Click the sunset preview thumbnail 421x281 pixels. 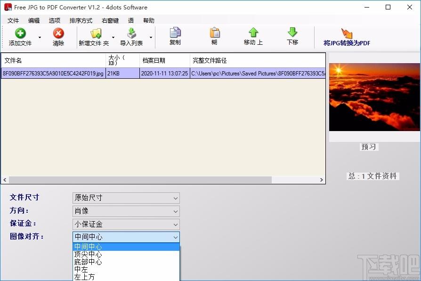(x=374, y=97)
